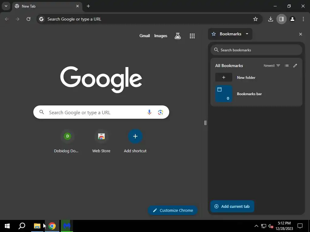Click the Add current tab button
This screenshot has height=232, width=310.
(232, 206)
